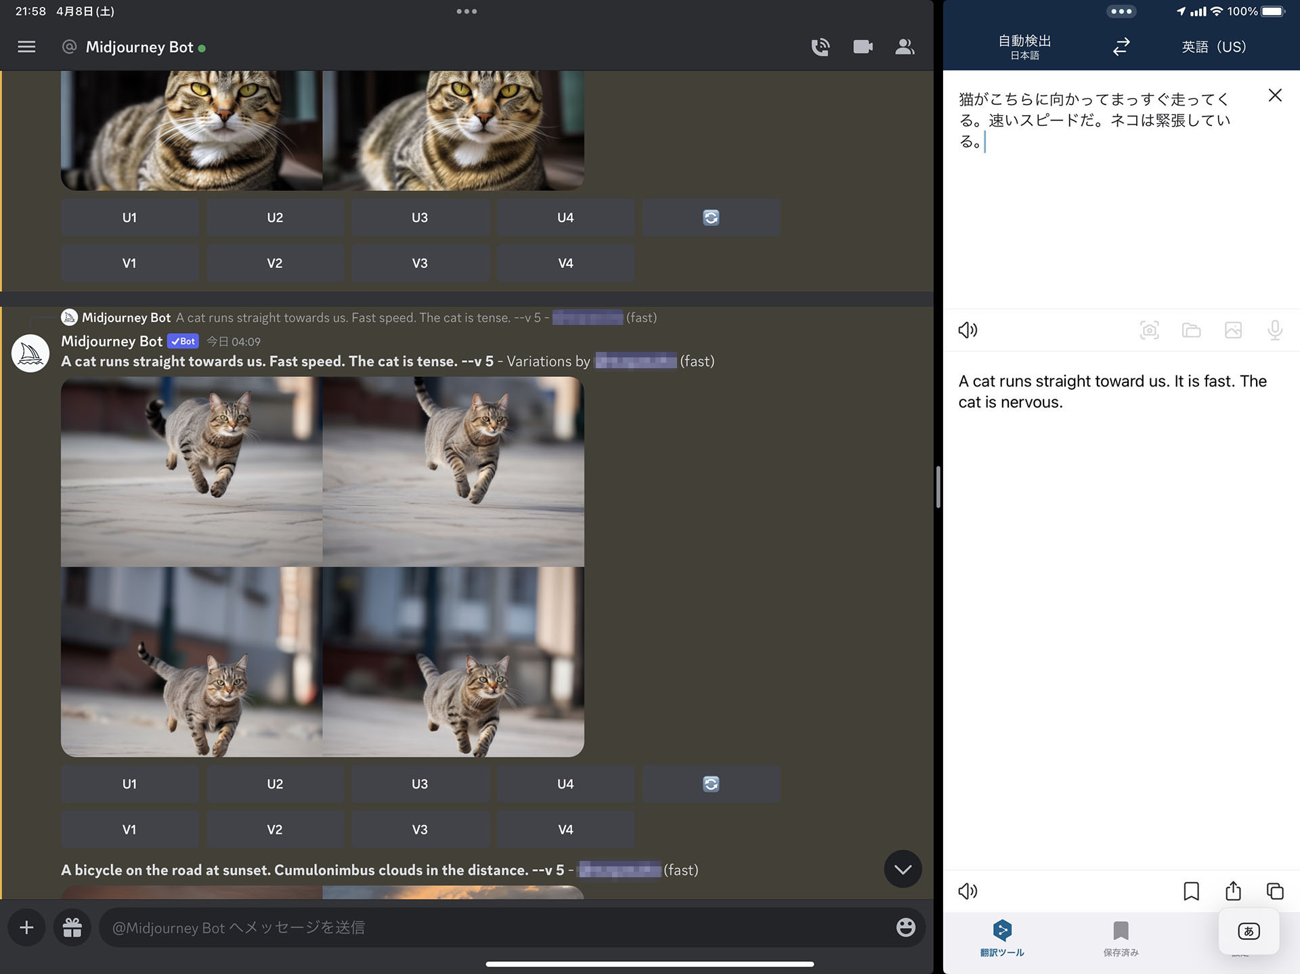Switch to the 保存済み tab
Image resolution: width=1300 pixels, height=974 pixels.
(1121, 941)
